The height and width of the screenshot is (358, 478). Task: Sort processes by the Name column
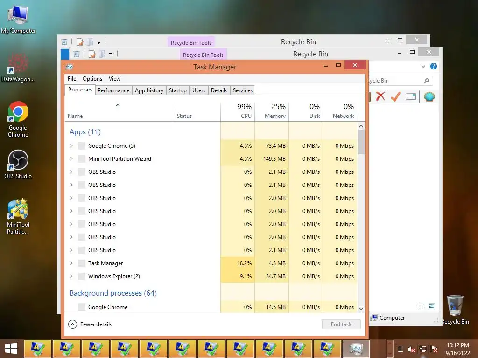click(x=119, y=112)
